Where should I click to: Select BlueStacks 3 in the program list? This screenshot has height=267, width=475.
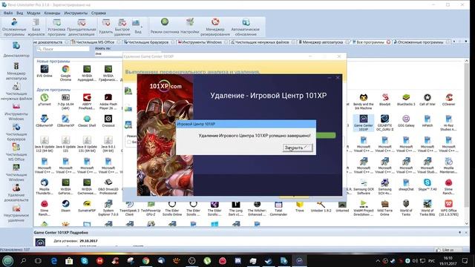[406, 99]
